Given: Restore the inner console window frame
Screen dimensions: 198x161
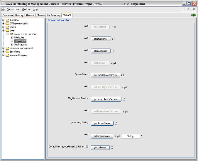Looking at the screenshot, I should [x=188, y=9].
